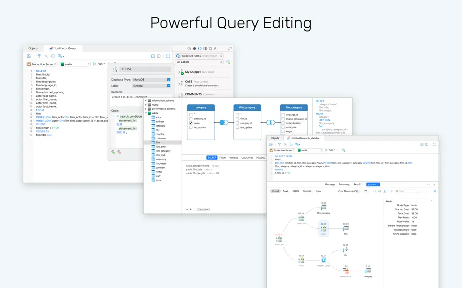Click the Run button in left query editor
The image size is (462, 288).
coord(99,64)
